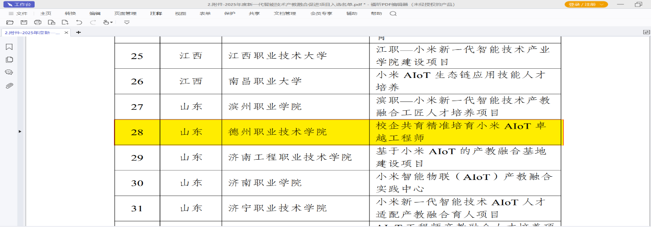This screenshot has height=227, width=651.
Task: Click the undo arrow icon
Action: click(79, 22)
